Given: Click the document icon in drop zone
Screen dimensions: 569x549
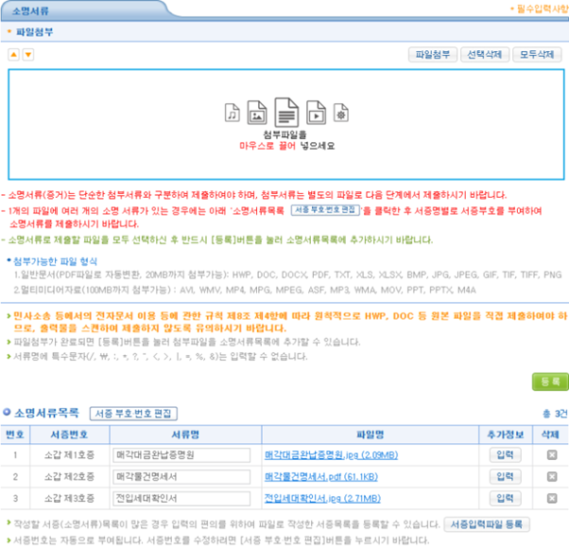Looking at the screenshot, I should point(285,113).
